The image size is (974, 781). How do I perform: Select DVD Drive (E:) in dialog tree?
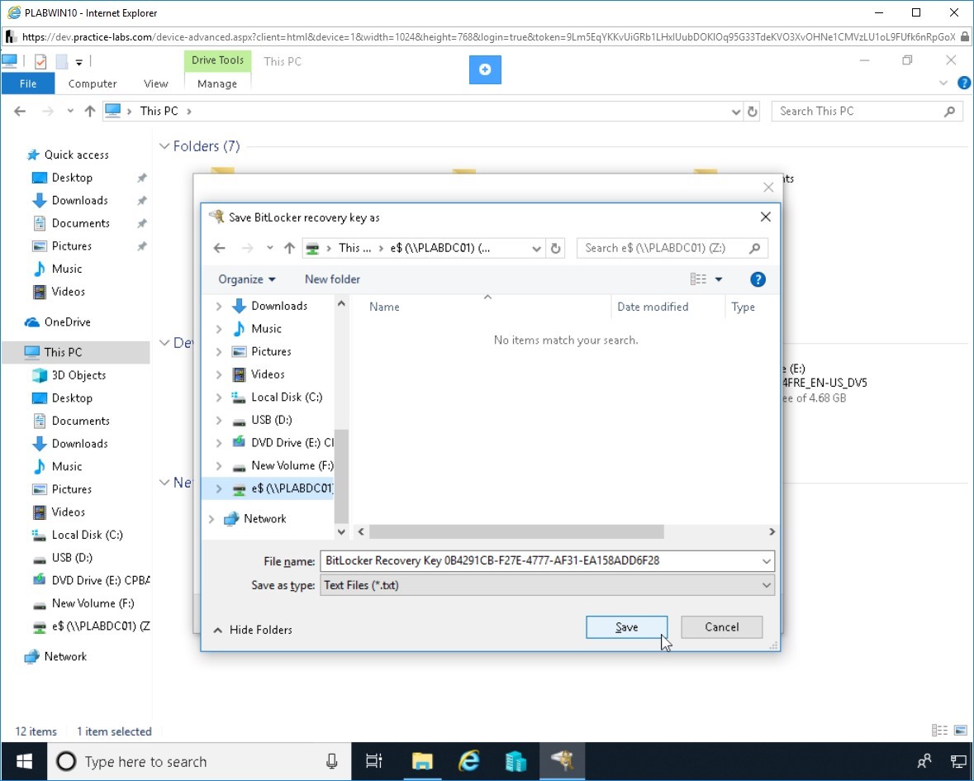coord(283,443)
